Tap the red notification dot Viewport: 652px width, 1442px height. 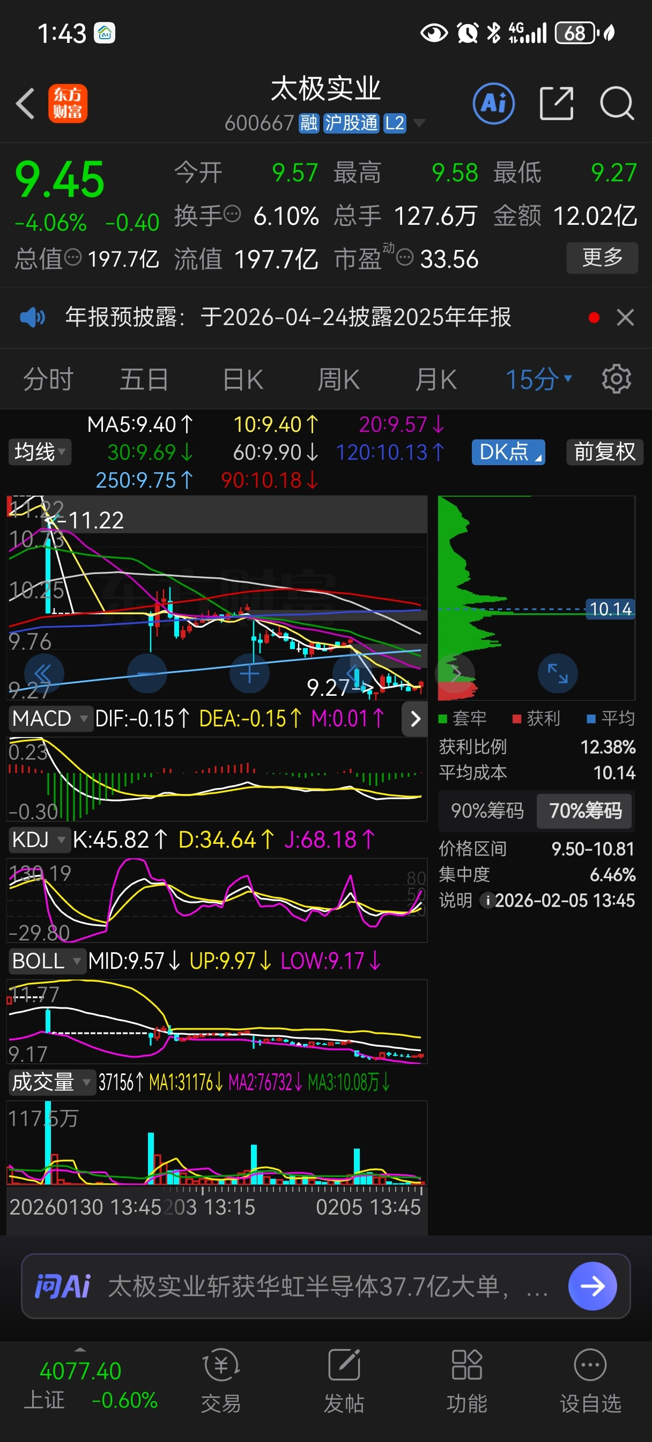[x=594, y=318]
